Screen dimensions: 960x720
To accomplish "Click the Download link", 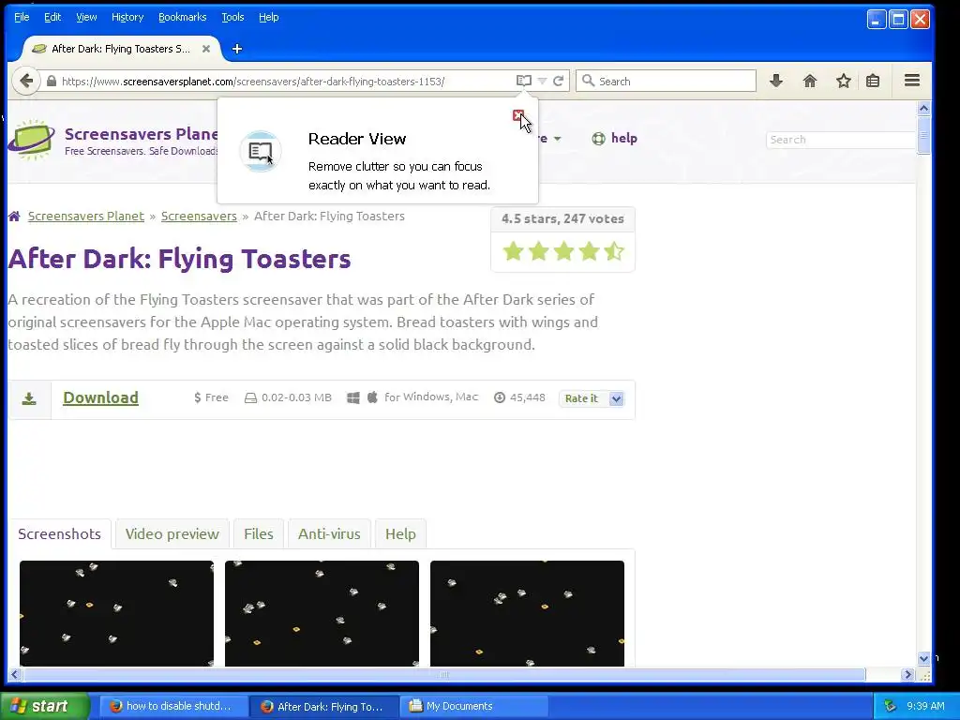I will [100, 397].
